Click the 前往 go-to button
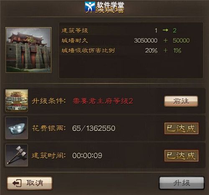 (181, 101)
